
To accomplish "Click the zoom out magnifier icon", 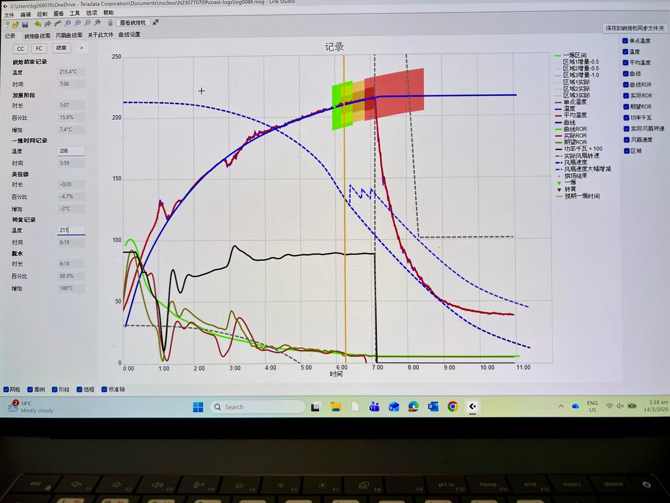I will pos(88,23).
